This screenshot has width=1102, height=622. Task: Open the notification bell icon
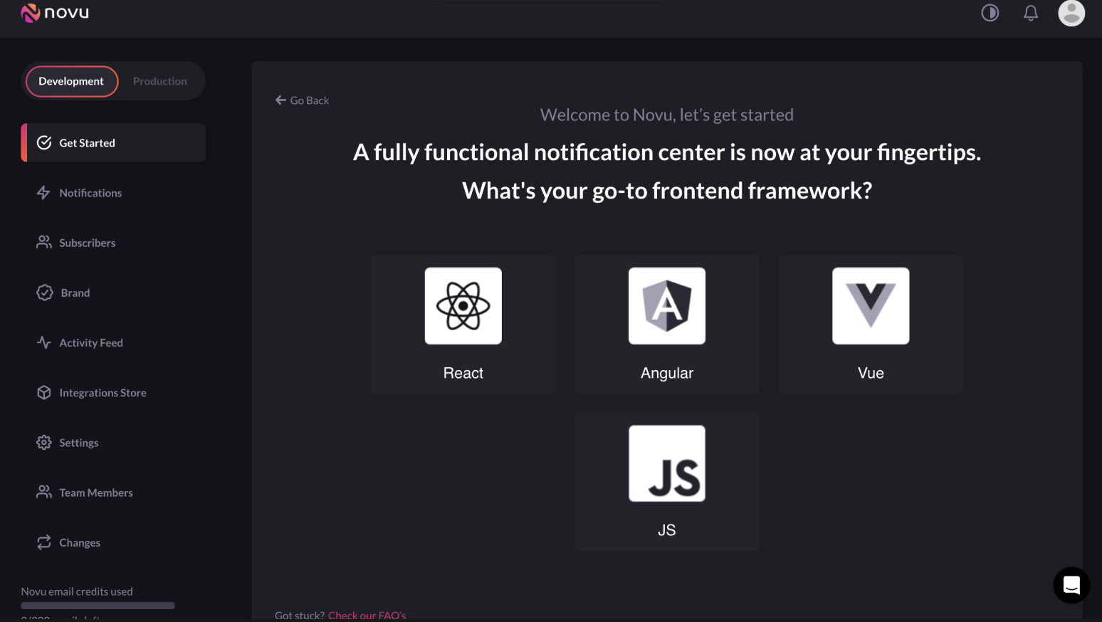1030,12
